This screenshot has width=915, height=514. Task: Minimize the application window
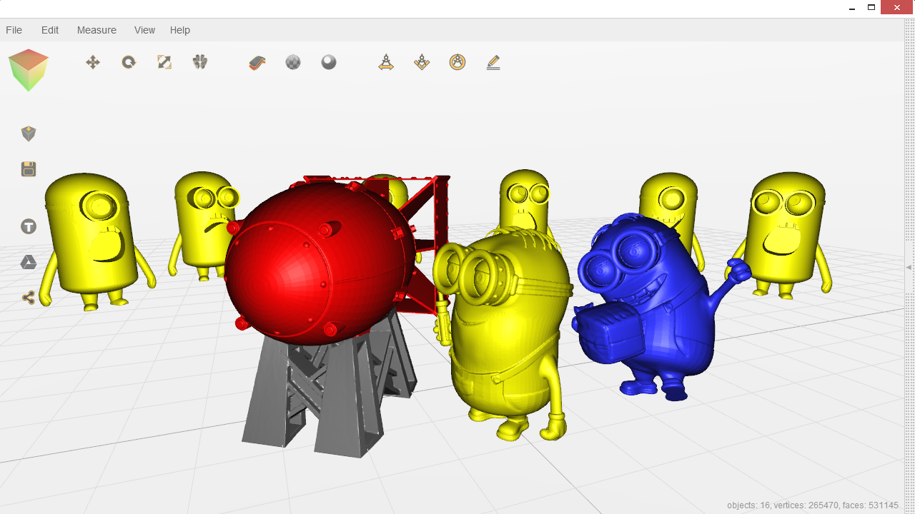click(852, 8)
